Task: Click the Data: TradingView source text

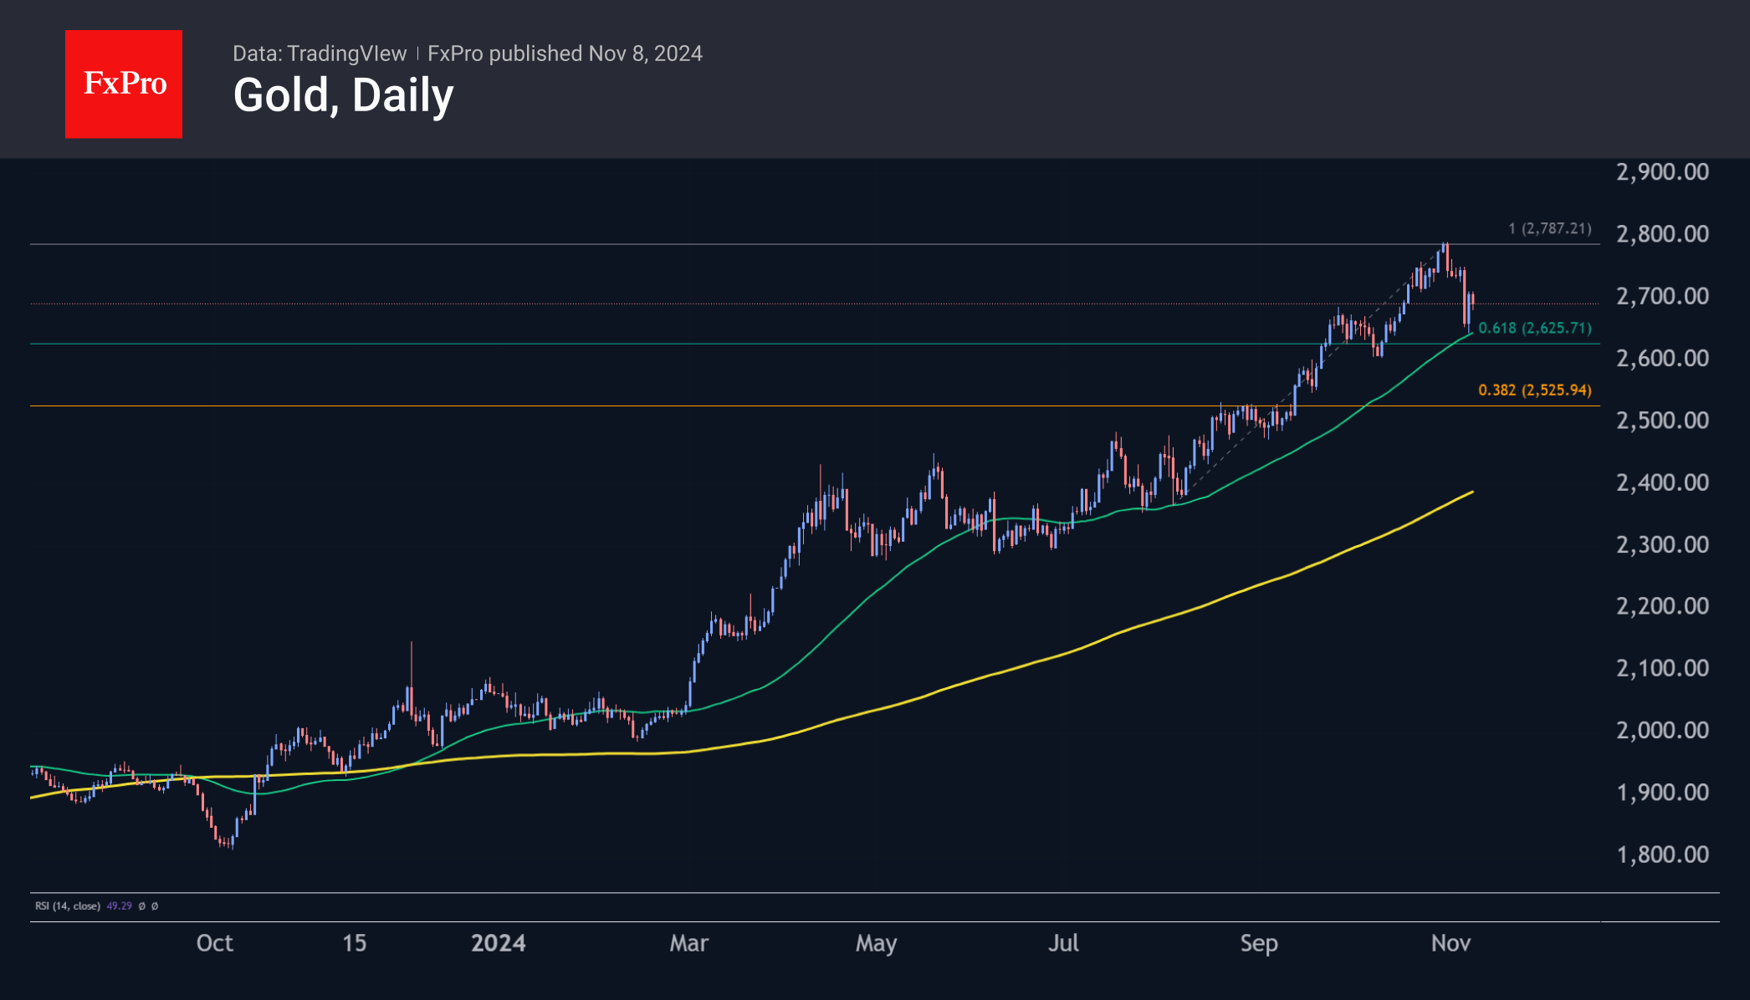Action: click(319, 54)
